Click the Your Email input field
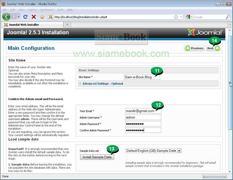 [x=143, y=111]
